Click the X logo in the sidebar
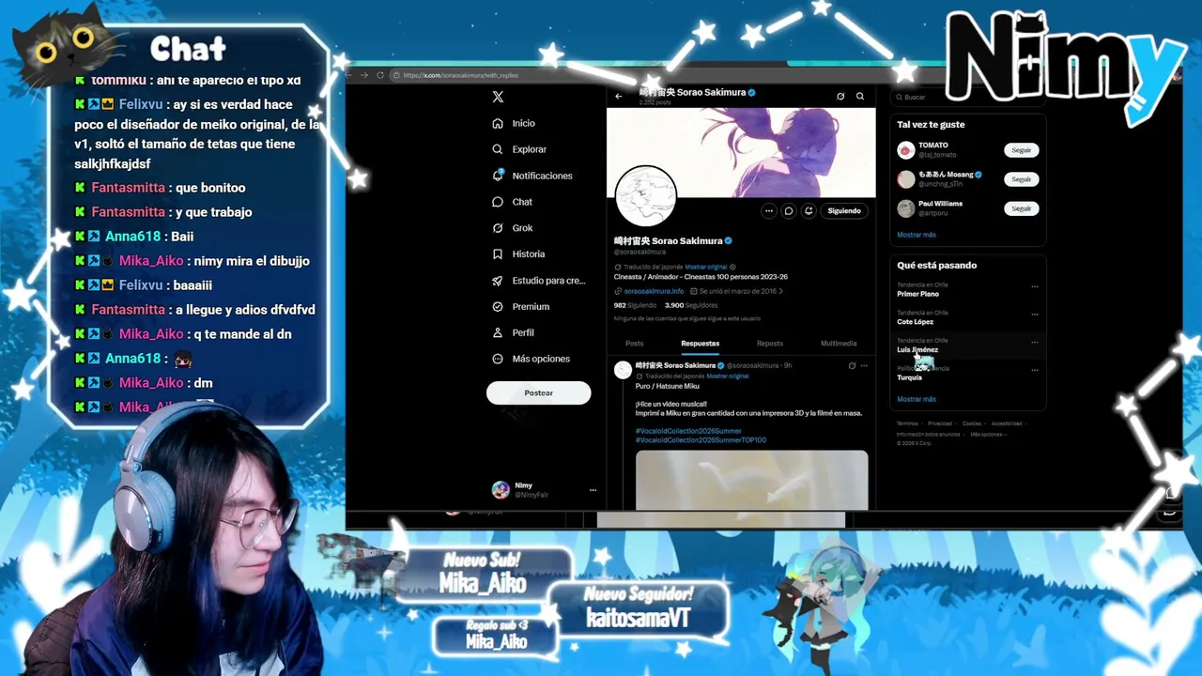Viewport: 1202px width, 676px height. (x=498, y=97)
